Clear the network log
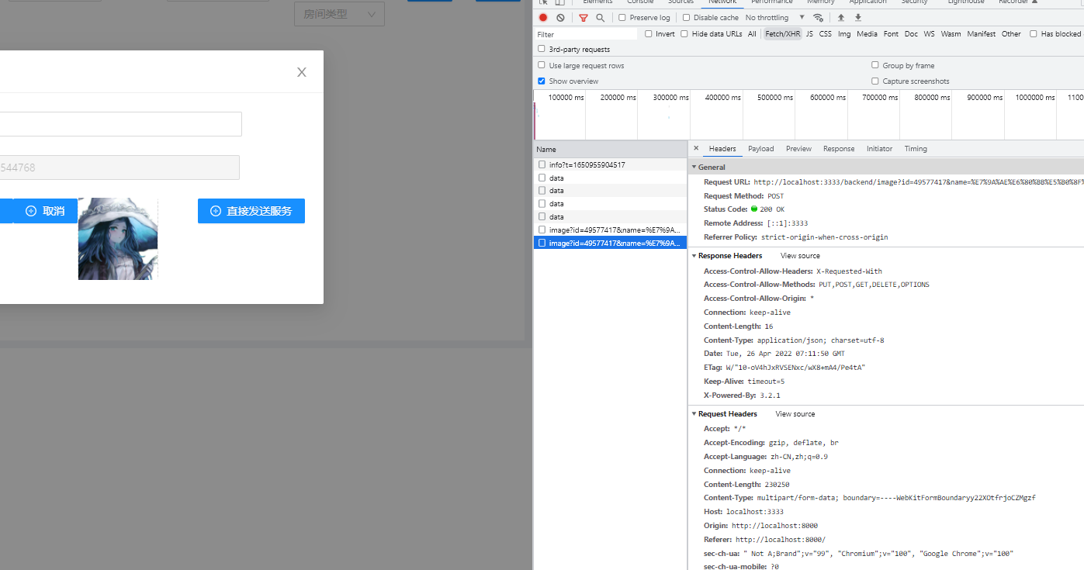This screenshot has width=1084, height=570. (560, 18)
